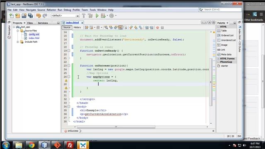Select index.html in the project tree
Image resolution: width=265 pixels, height=149 pixels.
coord(34,38)
